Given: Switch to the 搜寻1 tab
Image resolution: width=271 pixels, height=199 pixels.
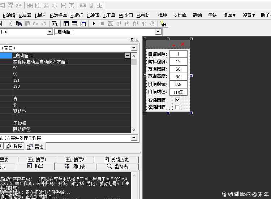Looking at the screenshot, I should pyautogui.click(x=37, y=159).
